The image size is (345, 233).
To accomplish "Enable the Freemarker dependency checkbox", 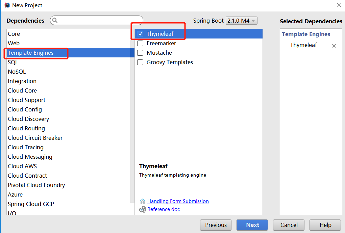I will tap(140, 43).
